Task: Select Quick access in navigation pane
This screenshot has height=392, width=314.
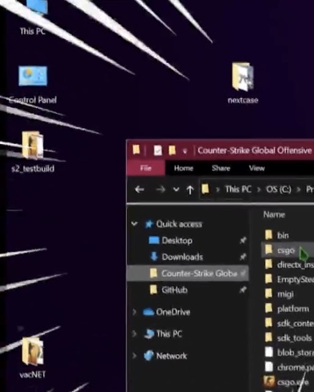Action: (x=179, y=224)
